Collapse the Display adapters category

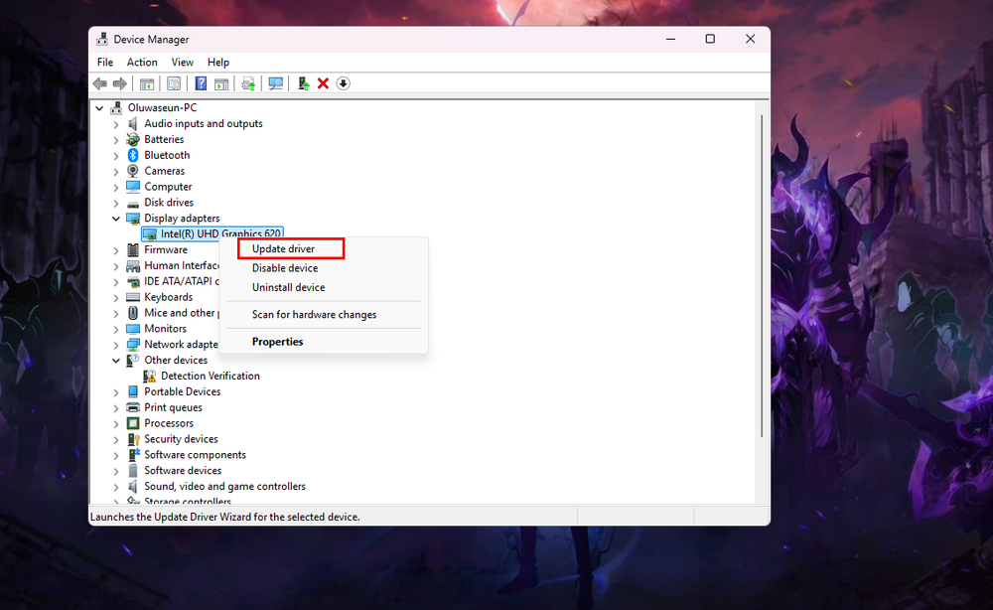[116, 219]
